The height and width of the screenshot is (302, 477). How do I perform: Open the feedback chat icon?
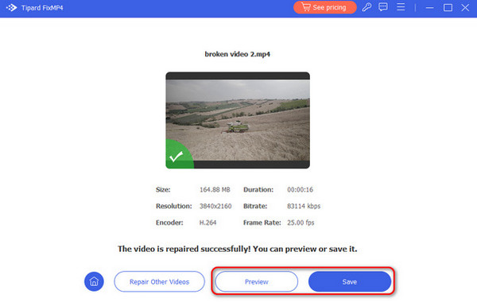pos(383,7)
